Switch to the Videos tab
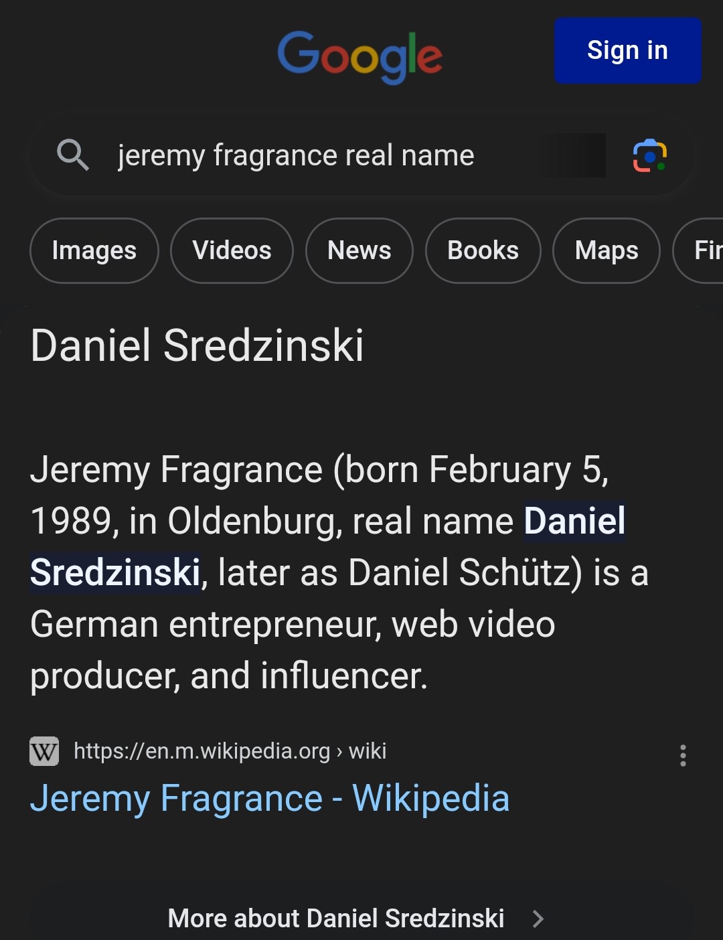 pos(232,250)
